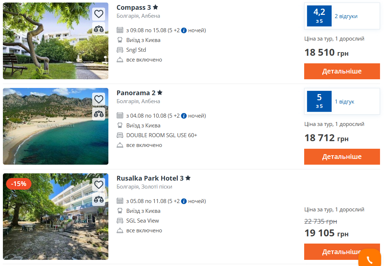Open Panorama 2 hotel title
This screenshot has width=384, height=266.
pyautogui.click(x=136, y=93)
